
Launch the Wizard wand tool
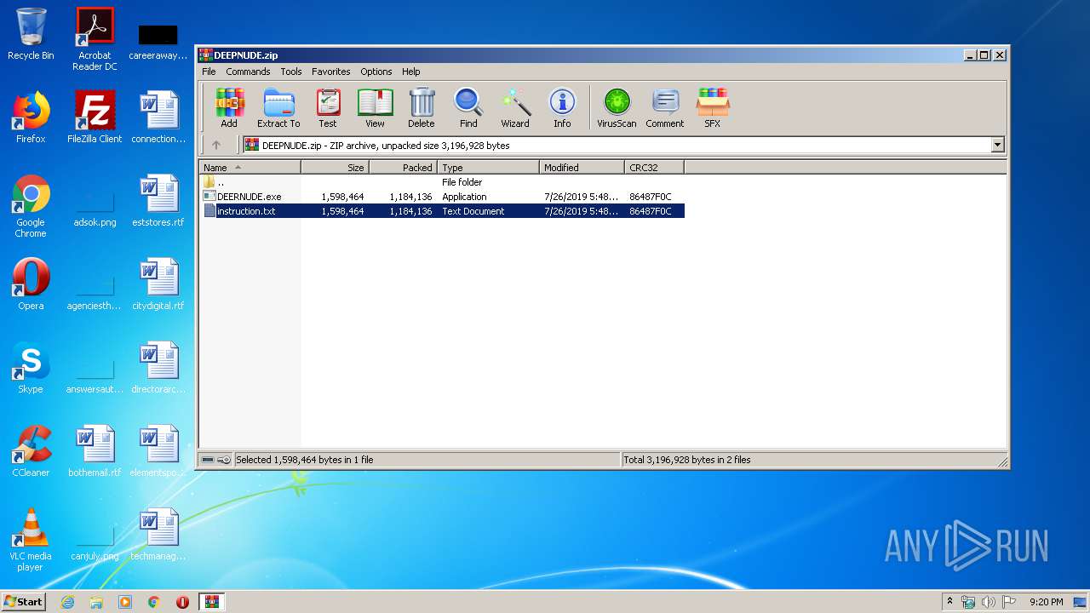click(x=515, y=108)
